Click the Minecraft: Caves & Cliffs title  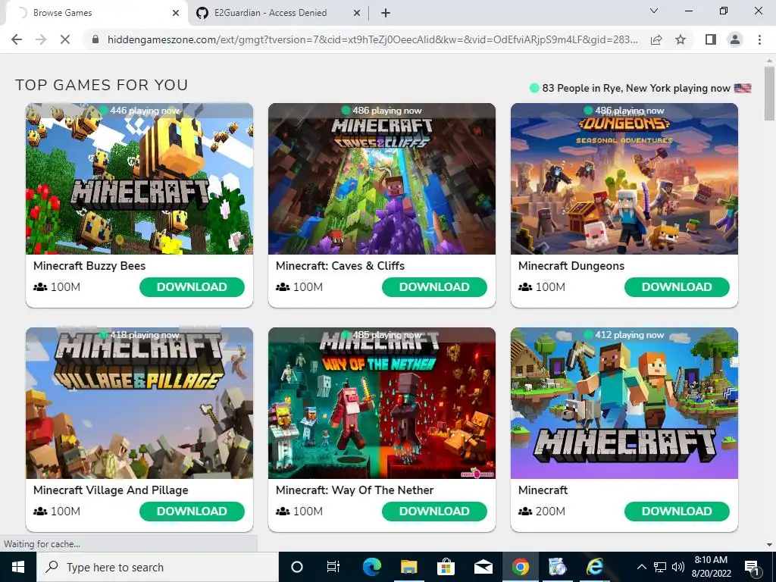tap(340, 266)
